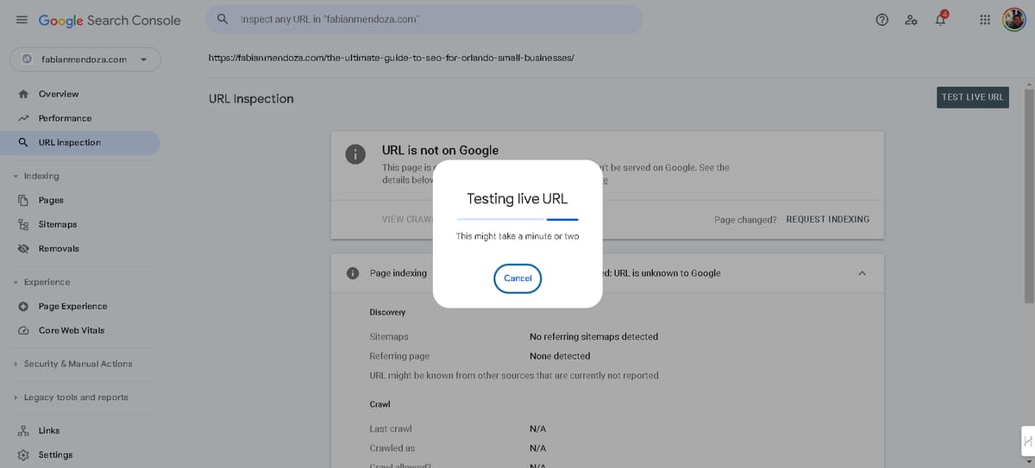Click the Performance trend icon
Viewport: 1035px width, 468px height.
pyautogui.click(x=23, y=118)
